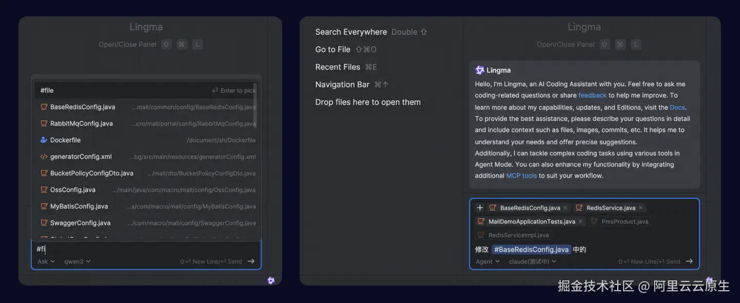
Task: Click the Lingma icon below the left panel
Action: point(271,280)
